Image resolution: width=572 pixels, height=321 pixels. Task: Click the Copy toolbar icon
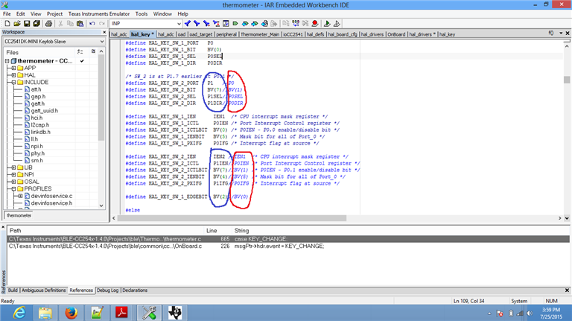[x=70, y=24]
